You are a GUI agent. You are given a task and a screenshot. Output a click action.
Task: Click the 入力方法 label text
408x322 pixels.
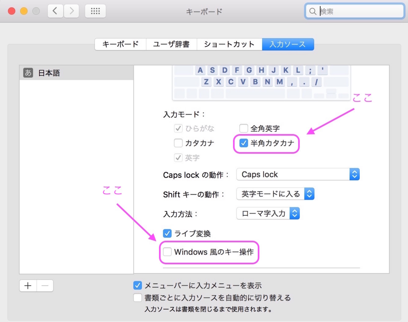pyautogui.click(x=180, y=214)
